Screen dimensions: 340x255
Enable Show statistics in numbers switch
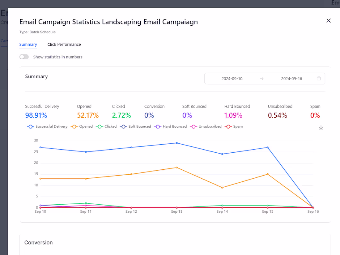[x=24, y=57]
